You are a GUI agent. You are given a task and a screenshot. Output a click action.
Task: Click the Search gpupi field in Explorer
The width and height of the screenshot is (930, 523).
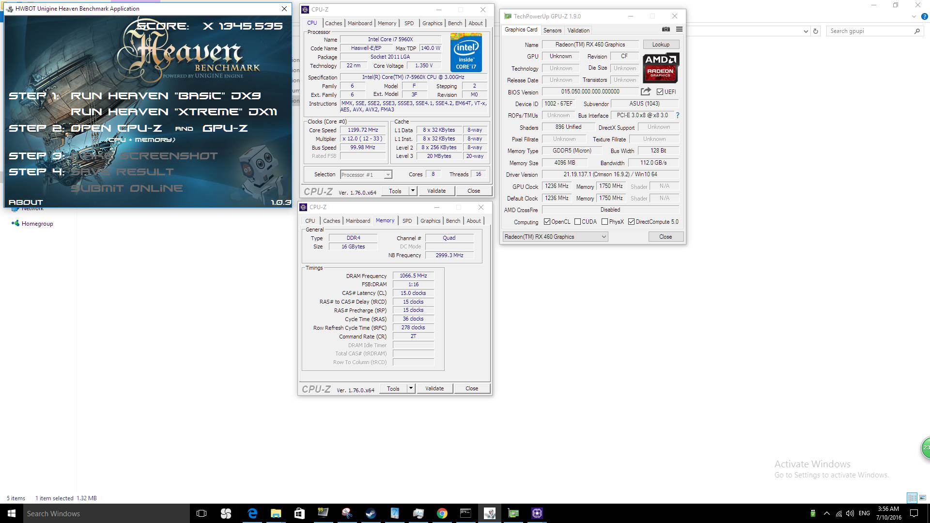tap(870, 31)
